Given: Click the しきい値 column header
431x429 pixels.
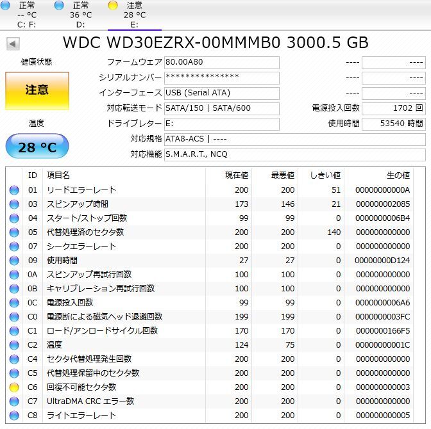Looking at the screenshot, I should [321, 175].
